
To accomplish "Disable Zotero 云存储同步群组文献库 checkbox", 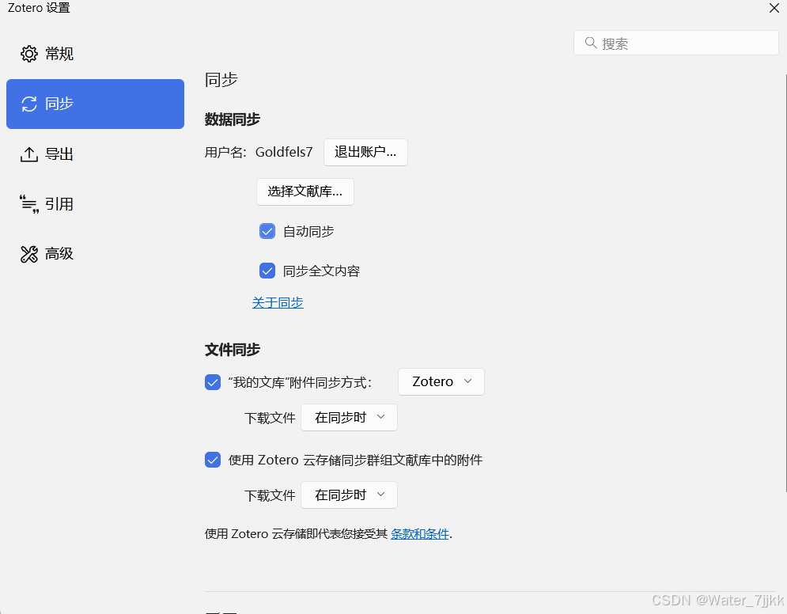I will [213, 460].
